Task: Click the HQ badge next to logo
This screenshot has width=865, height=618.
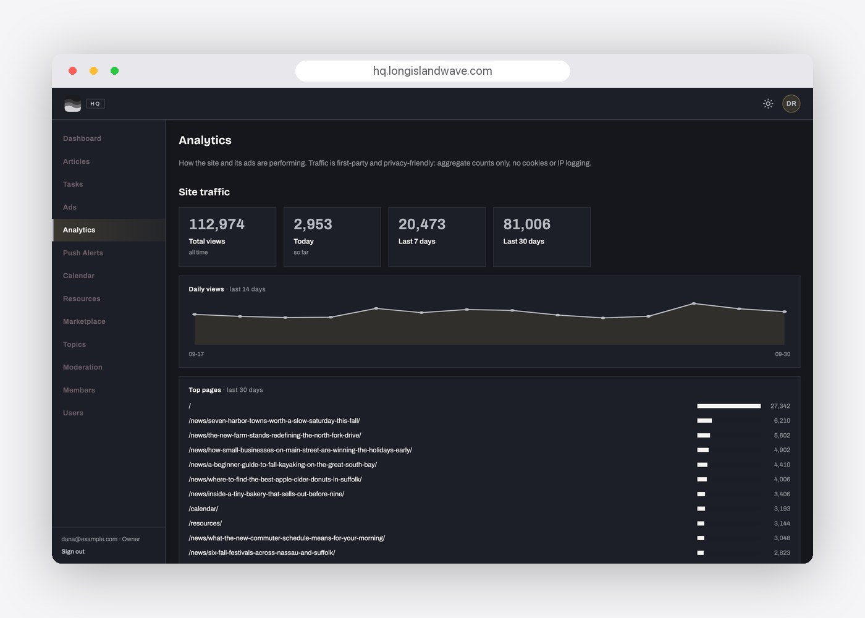Action: point(95,104)
